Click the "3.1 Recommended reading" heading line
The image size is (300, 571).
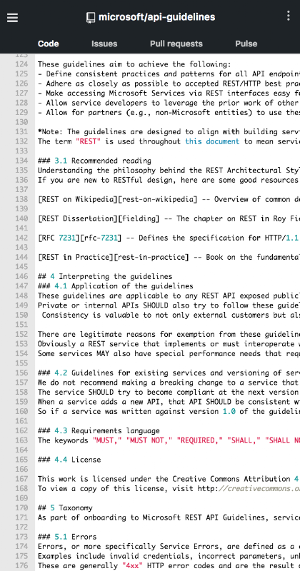94,161
